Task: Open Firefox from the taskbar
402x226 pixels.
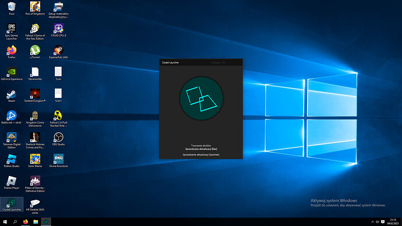Action: [26, 222]
